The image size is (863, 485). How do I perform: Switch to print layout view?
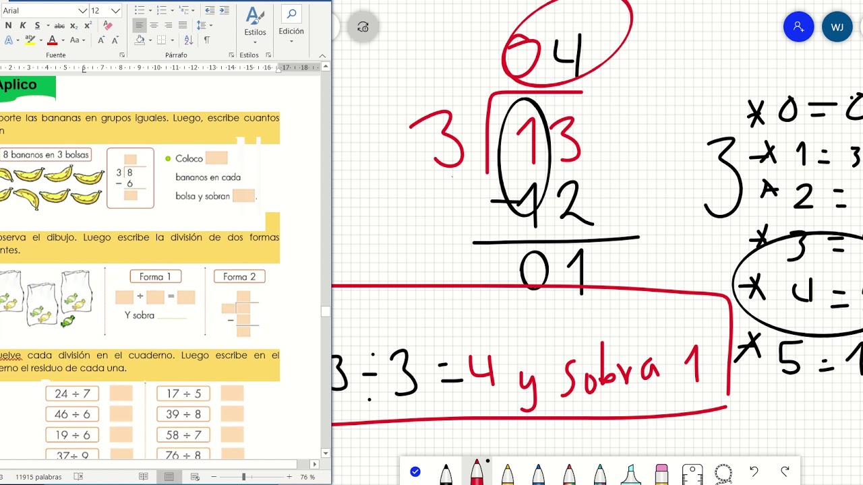click(x=169, y=477)
